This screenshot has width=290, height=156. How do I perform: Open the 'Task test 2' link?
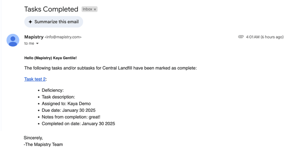(x=35, y=79)
